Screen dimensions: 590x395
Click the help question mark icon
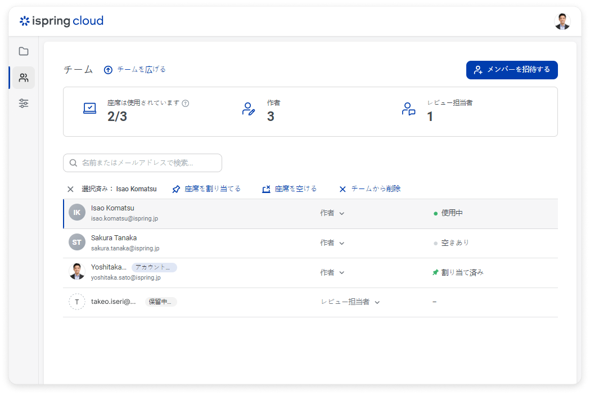pos(186,103)
